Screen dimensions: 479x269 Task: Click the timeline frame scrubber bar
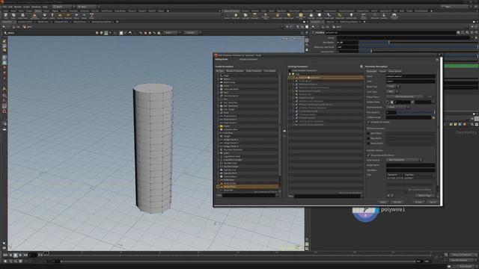[238, 254]
